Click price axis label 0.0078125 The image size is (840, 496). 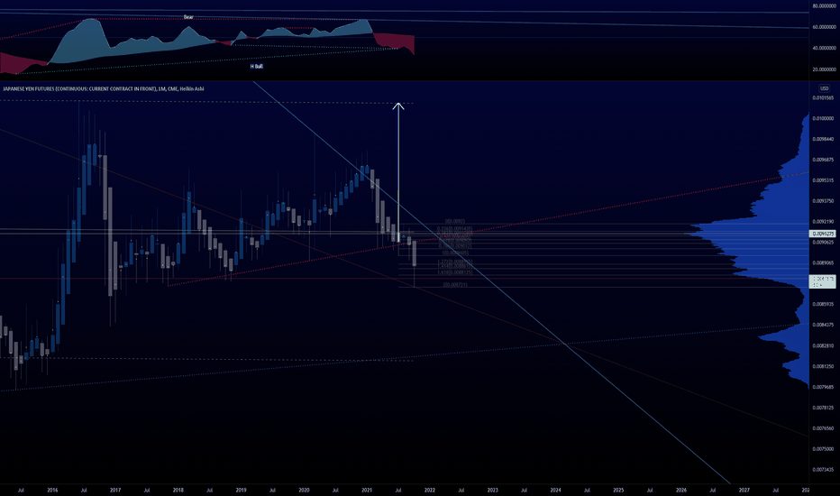coord(823,408)
